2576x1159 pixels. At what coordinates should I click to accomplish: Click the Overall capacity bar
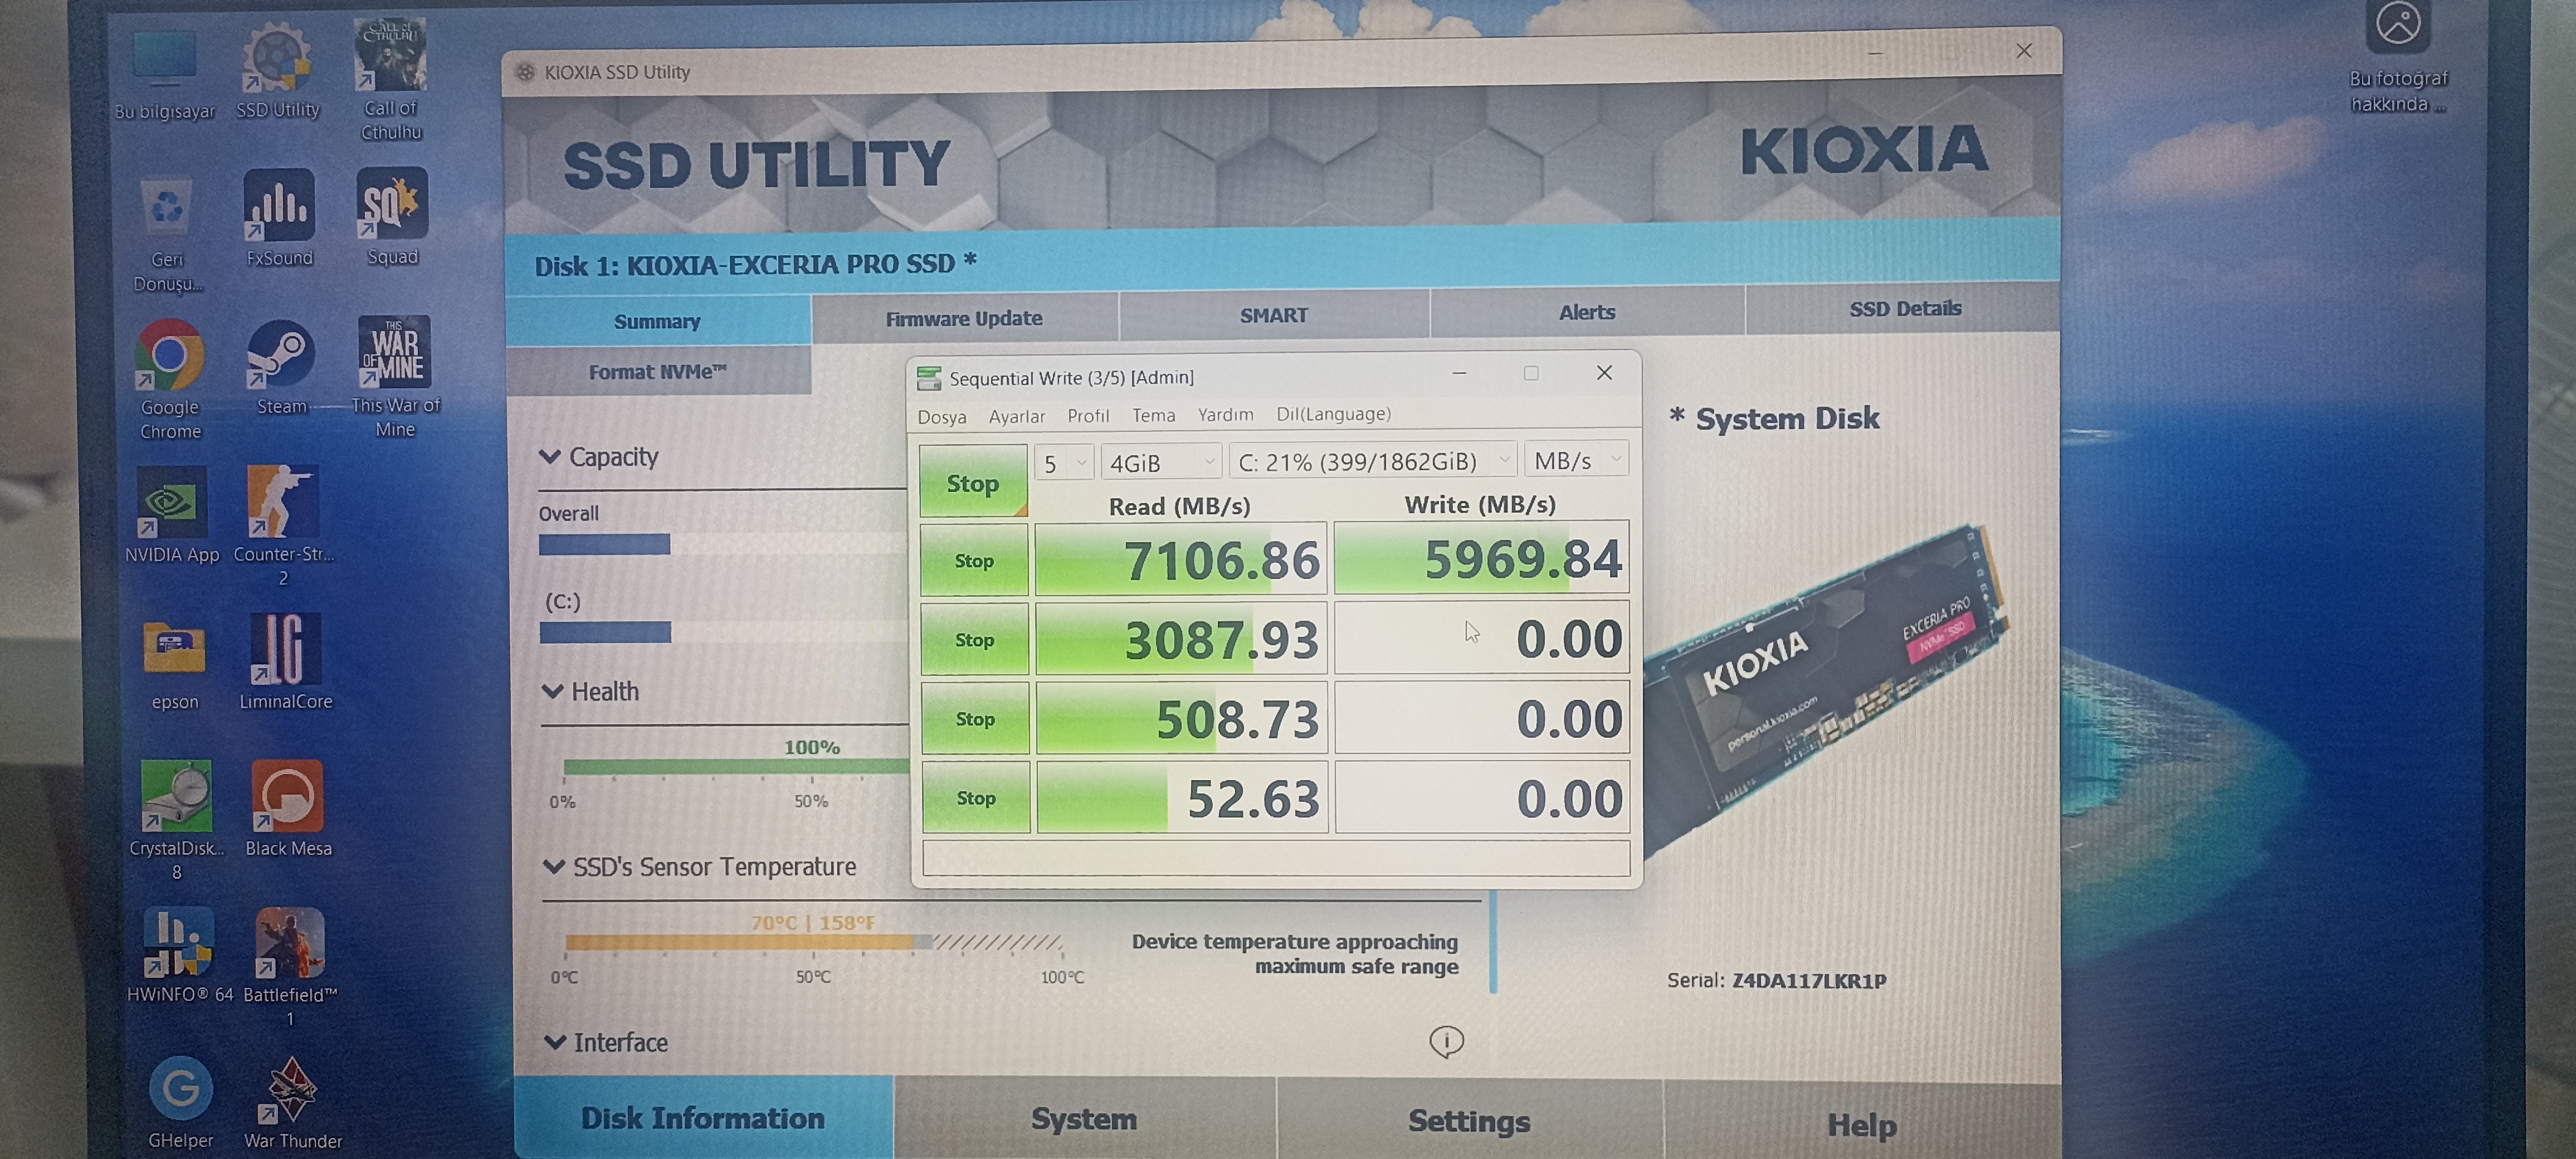click(722, 545)
